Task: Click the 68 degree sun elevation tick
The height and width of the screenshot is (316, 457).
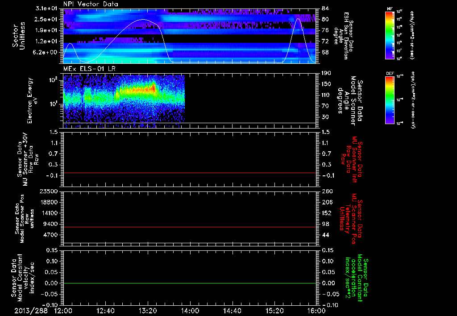Action: [325, 53]
